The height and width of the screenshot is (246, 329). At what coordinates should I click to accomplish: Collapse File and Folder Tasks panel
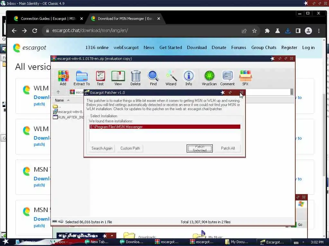click(112, 235)
